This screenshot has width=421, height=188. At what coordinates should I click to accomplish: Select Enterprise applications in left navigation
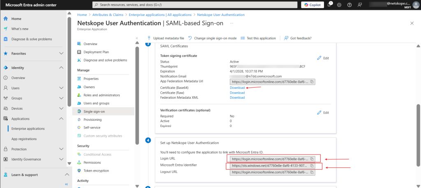click(x=28, y=129)
